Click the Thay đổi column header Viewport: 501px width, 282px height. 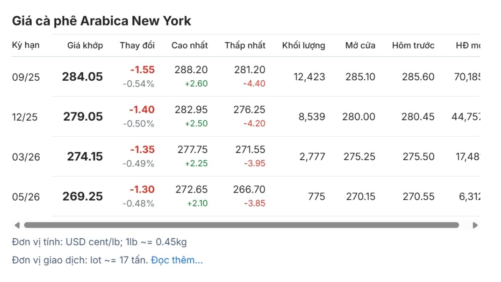137,46
